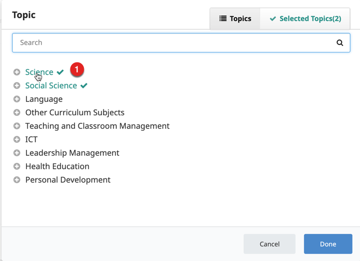
Task: Select the Personal Development topic
Action: (x=68, y=180)
